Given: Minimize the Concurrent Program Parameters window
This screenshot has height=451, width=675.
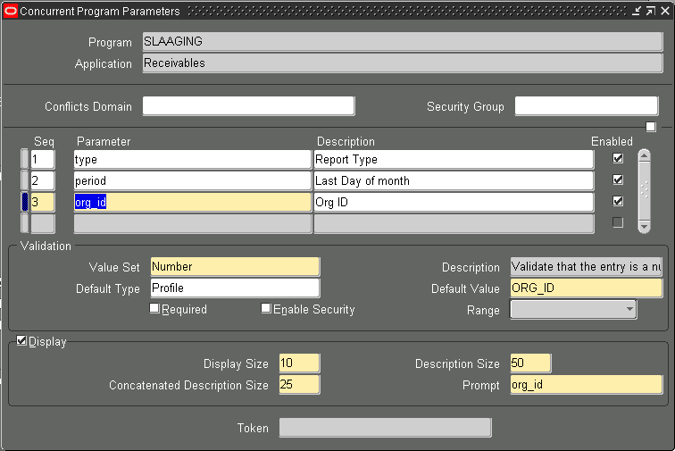Looking at the screenshot, I should 636,12.
